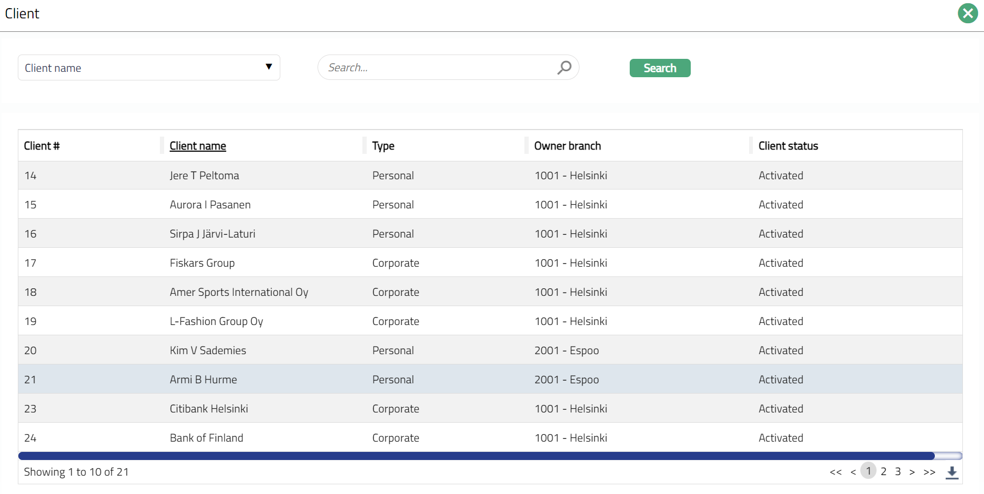Screen dimensions: 984x494
Task: Go to page 2 of results
Action: pyautogui.click(x=884, y=472)
